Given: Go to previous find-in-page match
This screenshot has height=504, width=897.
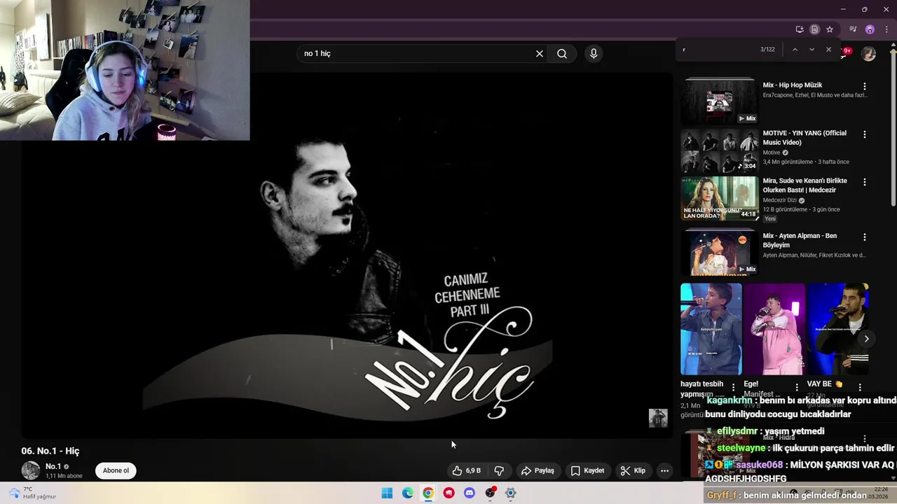Looking at the screenshot, I should tap(795, 50).
